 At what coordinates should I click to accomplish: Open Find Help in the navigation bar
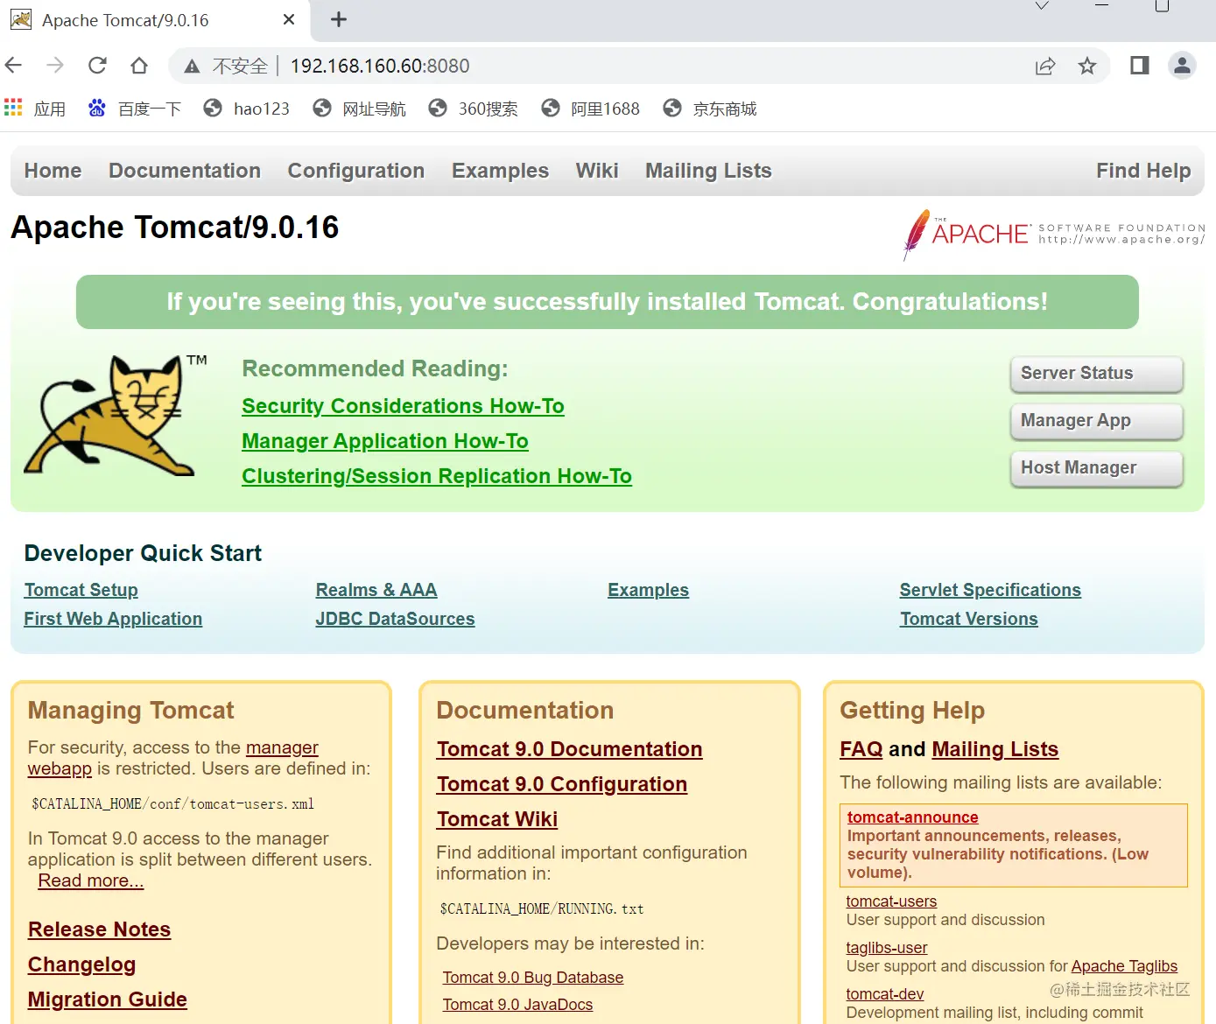point(1143,171)
